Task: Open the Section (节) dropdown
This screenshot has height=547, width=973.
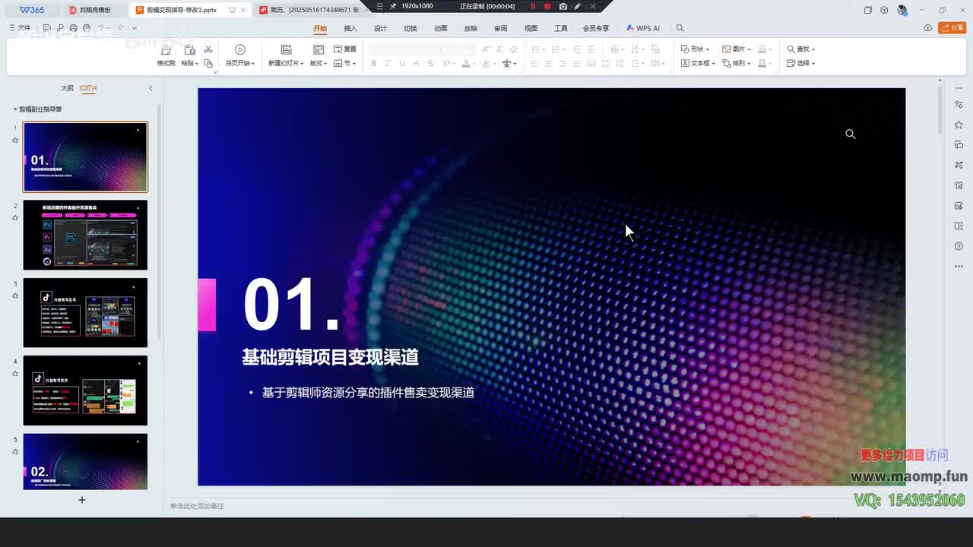Action: tap(345, 64)
